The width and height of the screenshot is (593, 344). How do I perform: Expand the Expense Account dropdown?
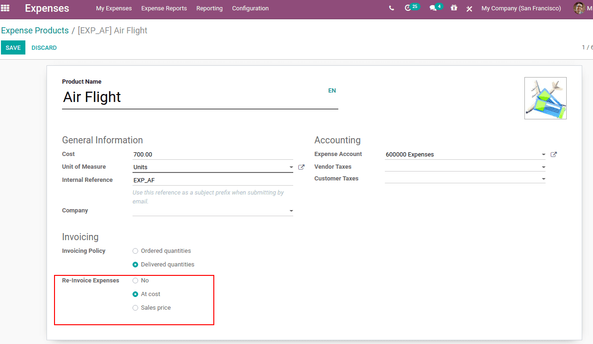[x=544, y=155]
